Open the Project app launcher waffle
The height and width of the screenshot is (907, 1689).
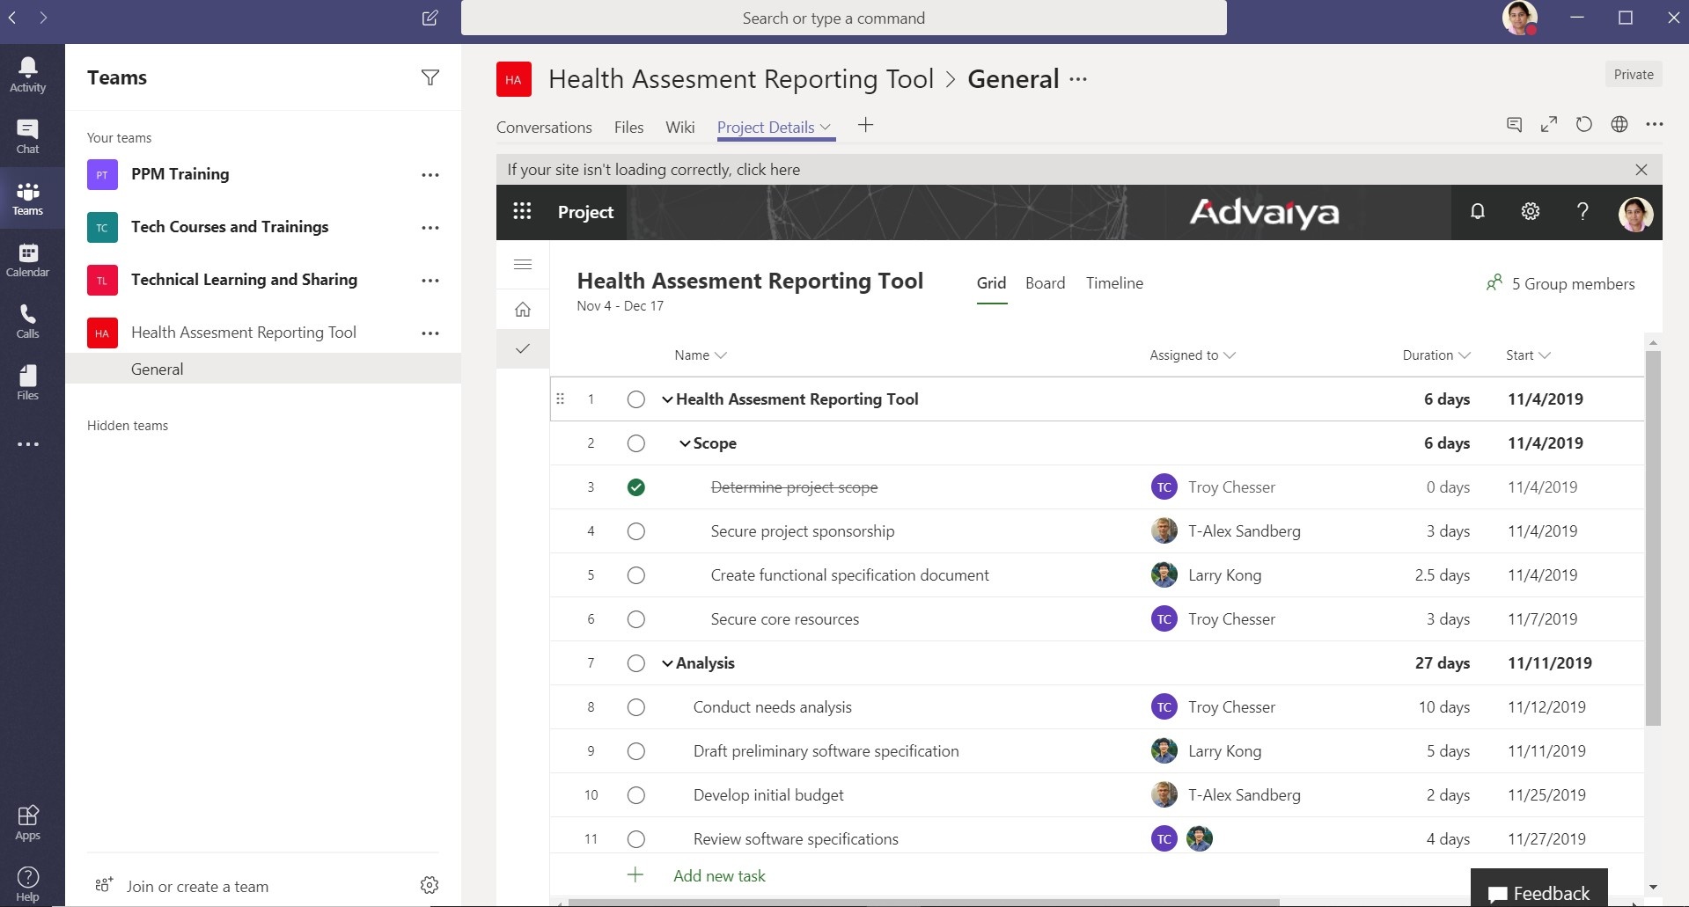coord(522,211)
